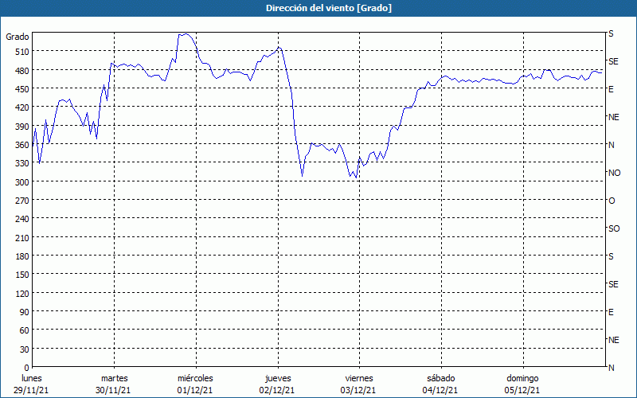Select the 'E' compass label level with 90

(611, 312)
